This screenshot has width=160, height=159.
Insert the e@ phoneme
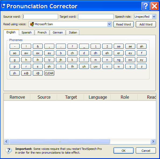(x=26, y=73)
